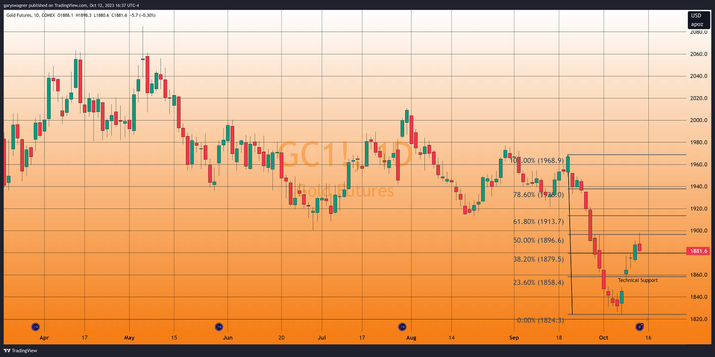Click the 1860.0 price axis label
This screenshot has height=357, width=715.
click(699, 275)
